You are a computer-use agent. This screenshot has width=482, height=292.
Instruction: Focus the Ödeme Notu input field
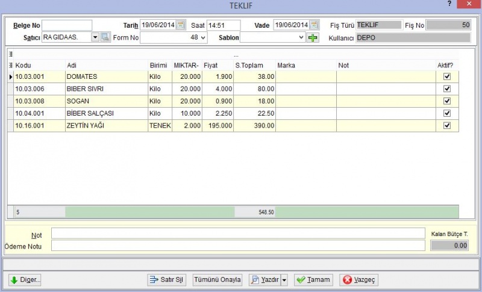tap(238, 245)
